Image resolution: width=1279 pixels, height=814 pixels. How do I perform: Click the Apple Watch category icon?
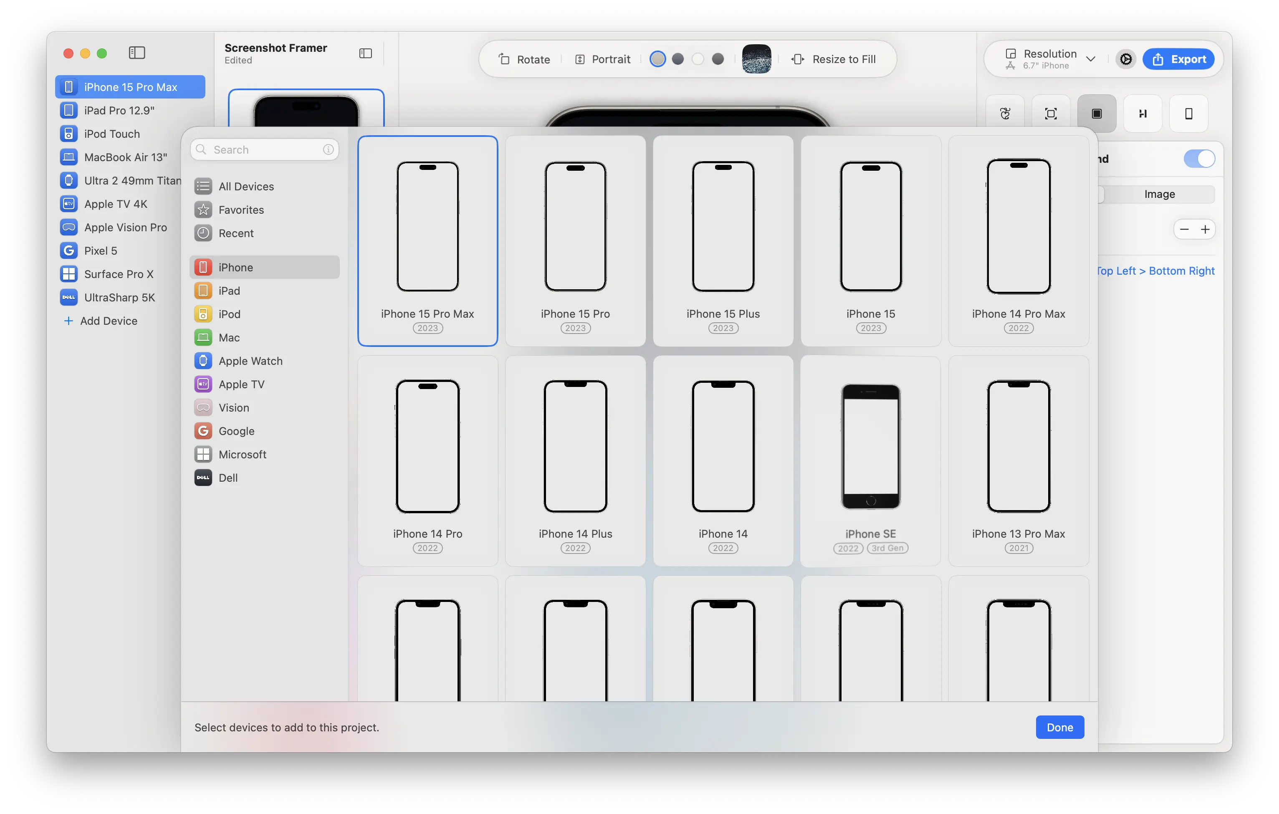click(203, 361)
